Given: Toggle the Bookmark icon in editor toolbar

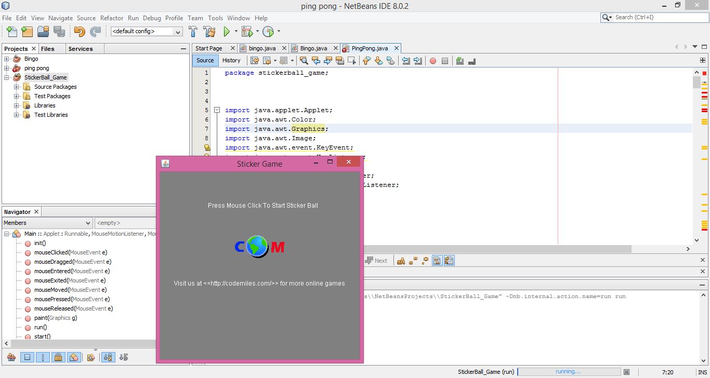Looking at the screenshot, I should 391,61.
